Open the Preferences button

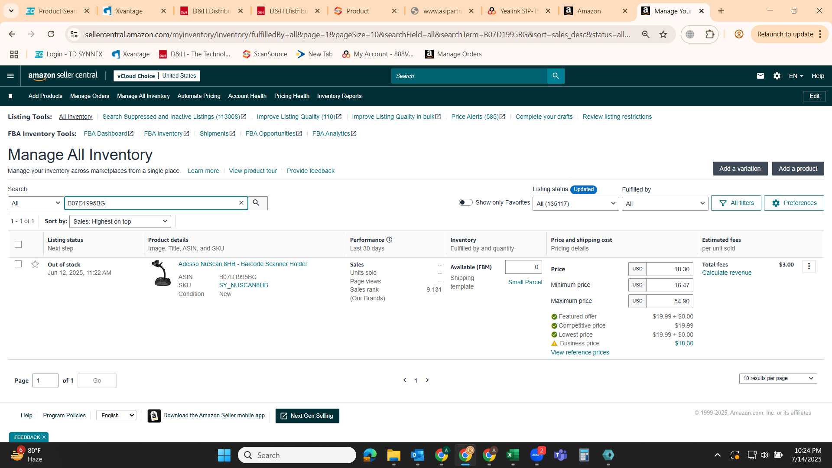794,203
